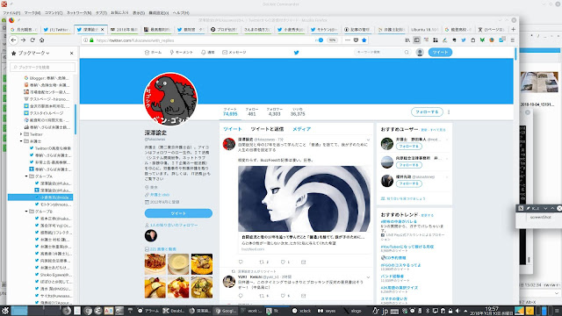Viewport: 562px width, 316px height.
Task: Open メッセージ in Twitter navigation
Action: click(234, 53)
